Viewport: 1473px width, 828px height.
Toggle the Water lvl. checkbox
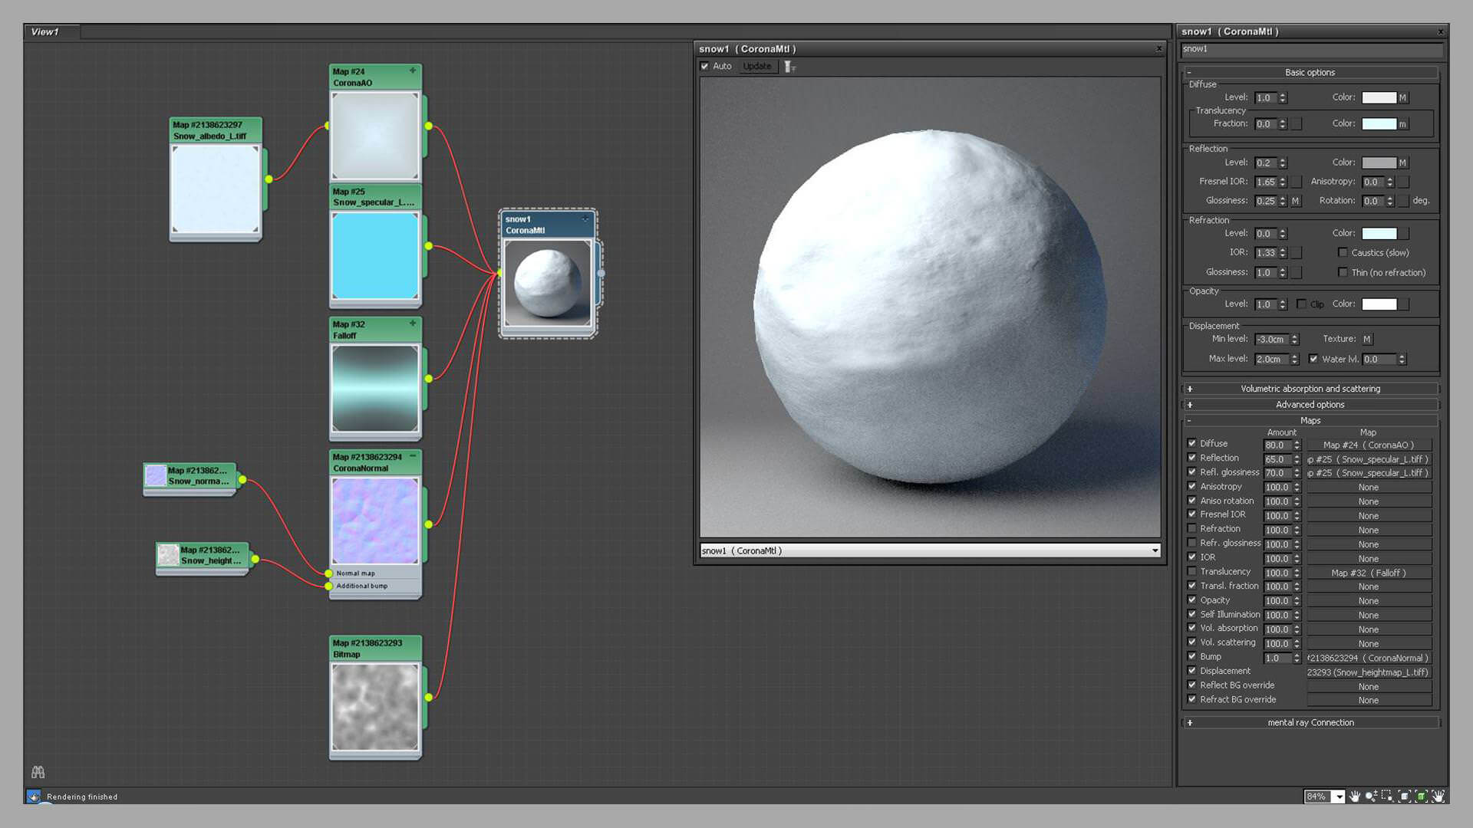[1313, 359]
